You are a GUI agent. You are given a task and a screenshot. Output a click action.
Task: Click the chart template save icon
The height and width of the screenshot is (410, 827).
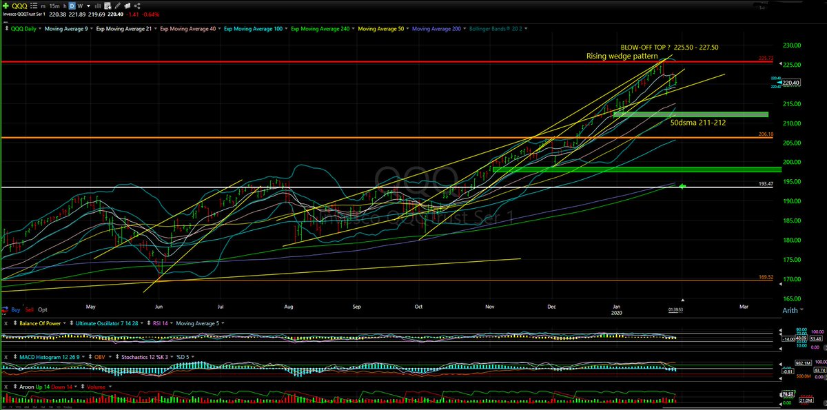(x=108, y=6)
